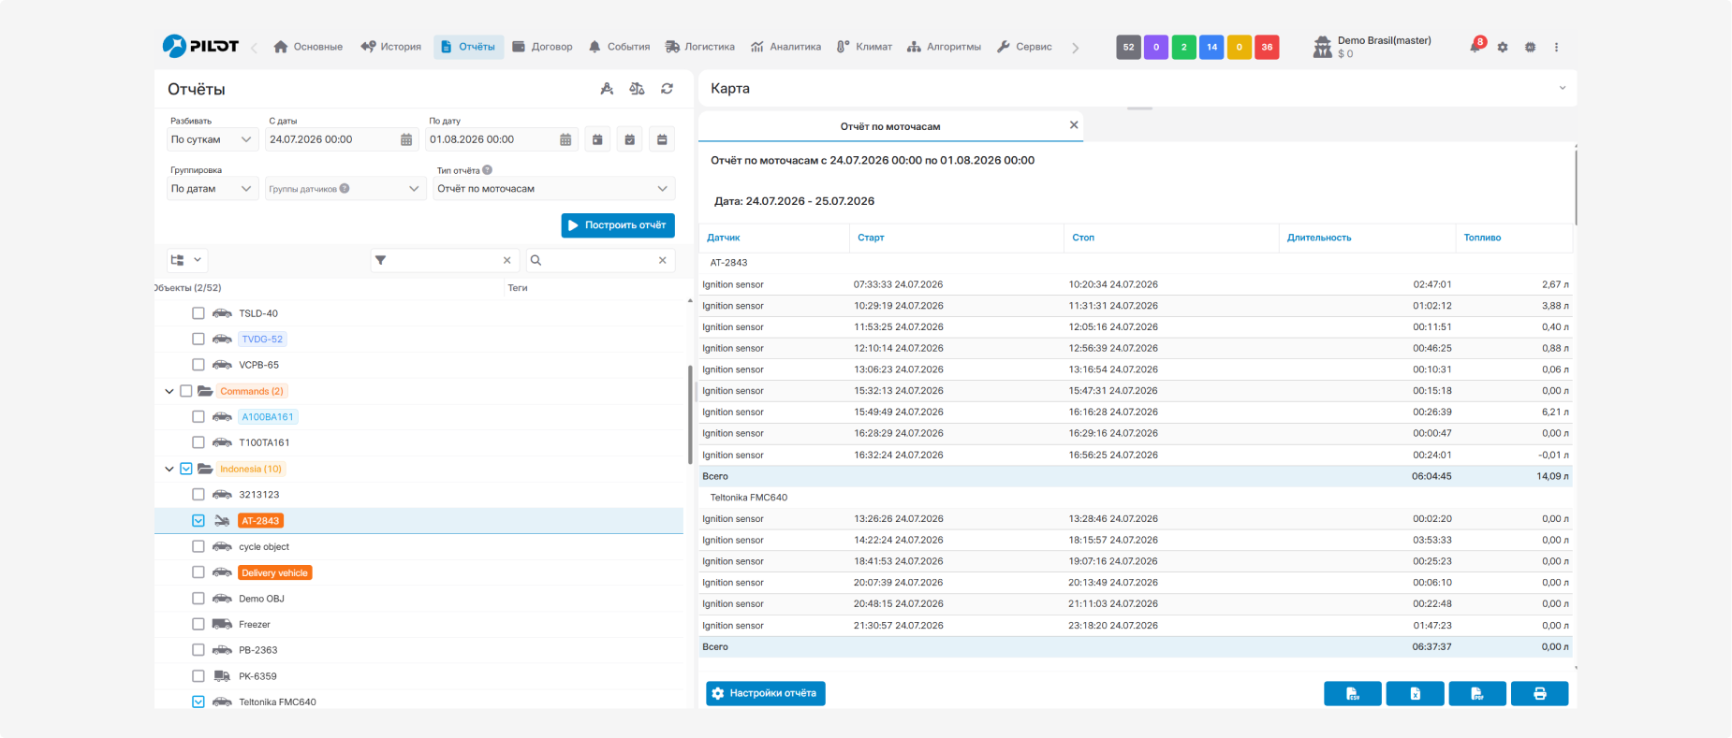Open settings via the gear icon
This screenshot has width=1732, height=738.
(x=1503, y=47)
